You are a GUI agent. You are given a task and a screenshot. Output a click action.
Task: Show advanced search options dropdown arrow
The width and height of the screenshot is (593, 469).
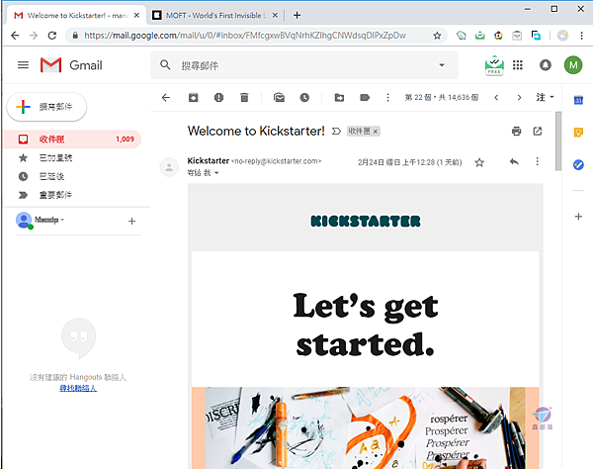[x=442, y=65]
